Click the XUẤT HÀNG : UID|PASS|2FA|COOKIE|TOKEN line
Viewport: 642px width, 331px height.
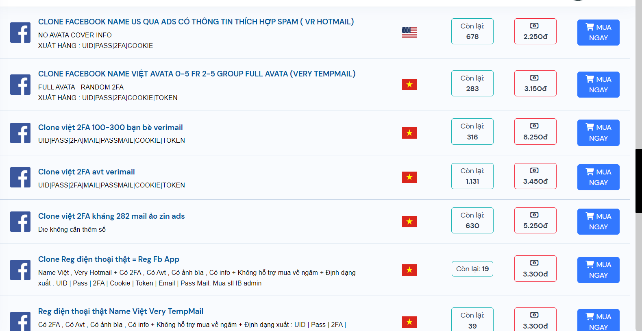pyautogui.click(x=108, y=98)
